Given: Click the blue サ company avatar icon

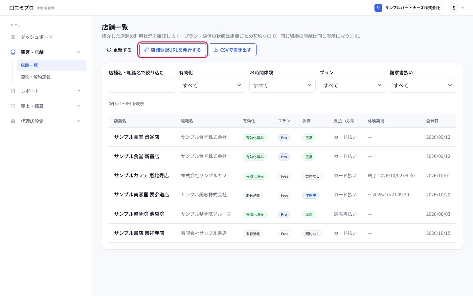Looking at the screenshot, I should [378, 8].
